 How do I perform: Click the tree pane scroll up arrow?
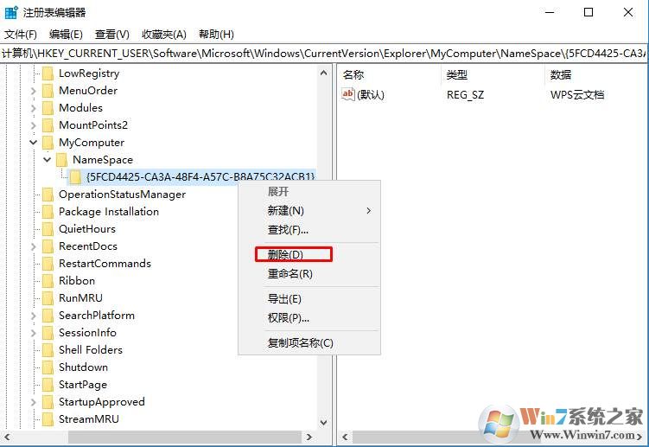(324, 73)
